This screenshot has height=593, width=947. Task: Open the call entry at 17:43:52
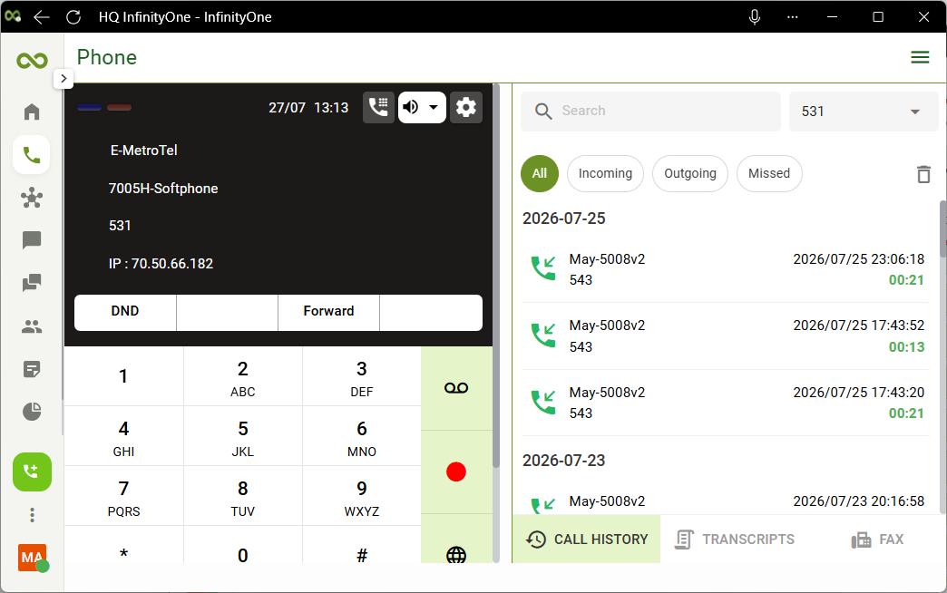pyautogui.click(x=726, y=335)
